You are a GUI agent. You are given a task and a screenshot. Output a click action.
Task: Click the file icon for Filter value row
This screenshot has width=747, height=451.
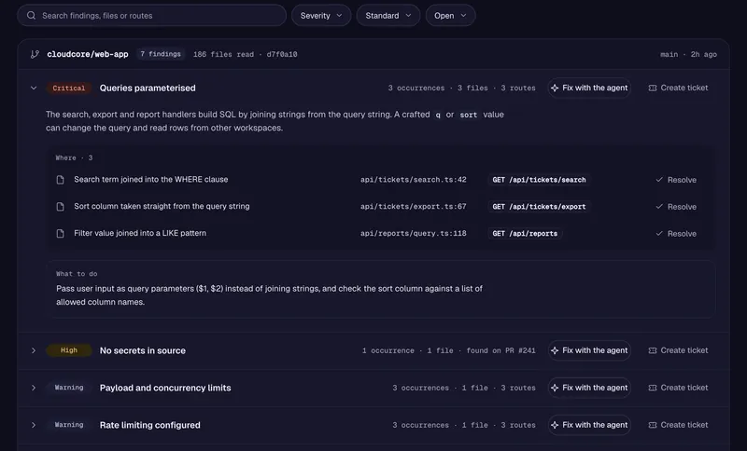(x=60, y=233)
